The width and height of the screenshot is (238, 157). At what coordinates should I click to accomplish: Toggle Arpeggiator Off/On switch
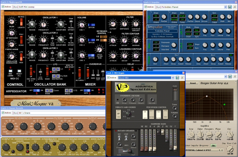36,91
